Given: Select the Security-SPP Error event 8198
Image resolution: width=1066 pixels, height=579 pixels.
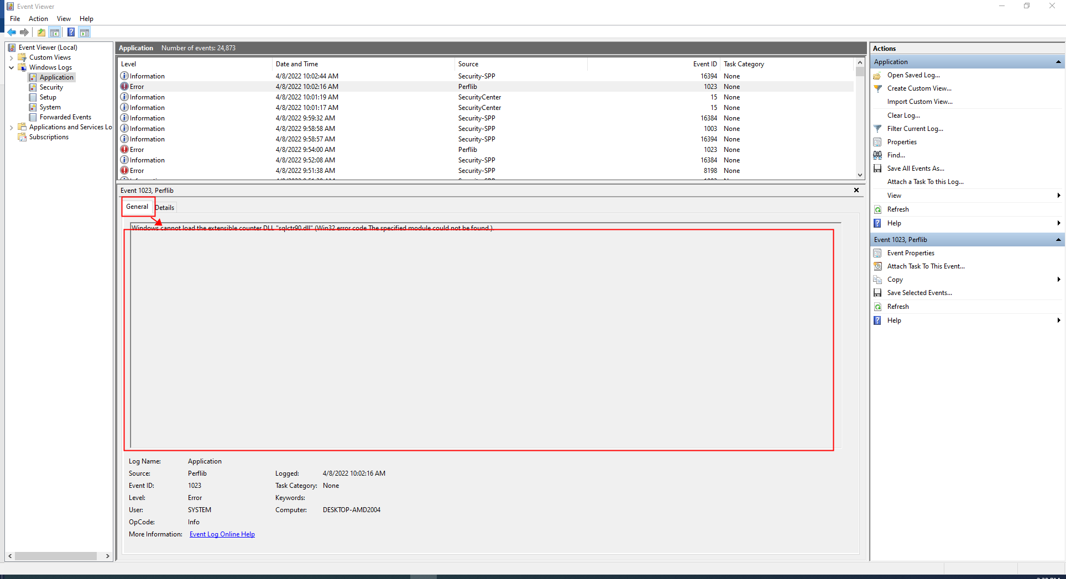Looking at the screenshot, I should click(x=487, y=171).
